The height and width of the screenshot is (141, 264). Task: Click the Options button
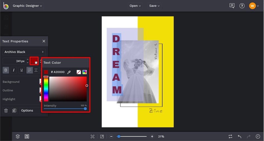(x=27, y=111)
